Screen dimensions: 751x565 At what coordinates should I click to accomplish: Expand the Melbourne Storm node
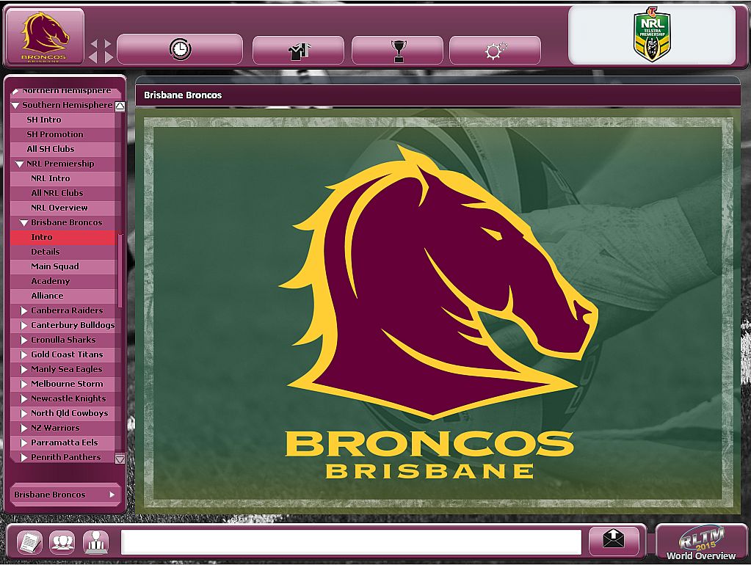[x=24, y=384]
